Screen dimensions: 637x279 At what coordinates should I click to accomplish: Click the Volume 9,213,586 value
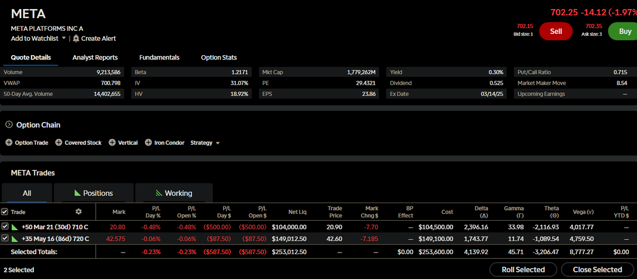pyautogui.click(x=108, y=72)
